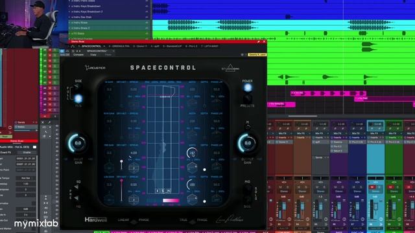Click the yellow button in the plugin header

[x=257, y=54]
